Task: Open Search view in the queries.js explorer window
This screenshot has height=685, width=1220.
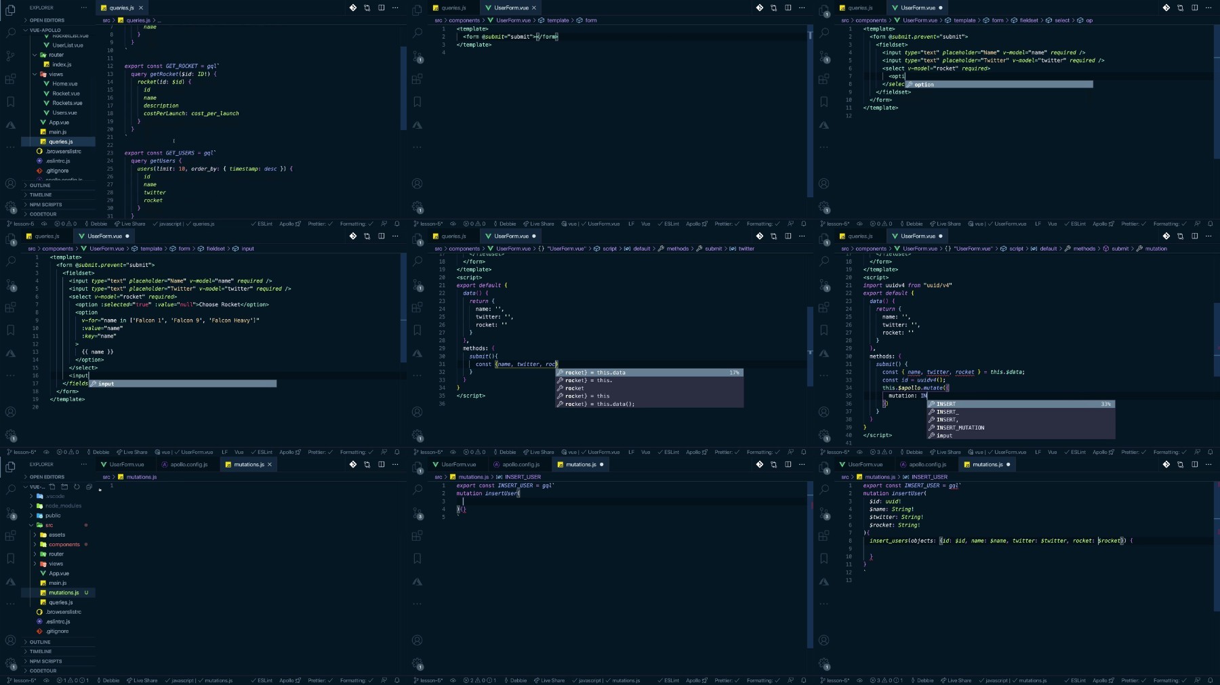Action: pos(10,32)
